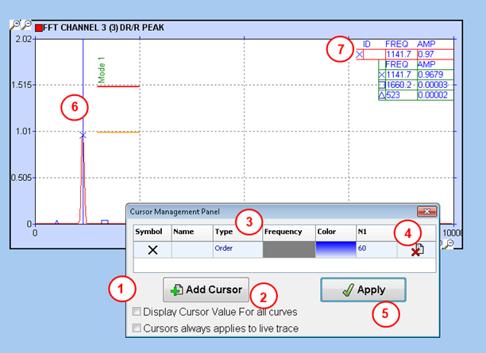This screenshot has height=353, width=486.
Task: Add a new cursor
Action: 206,290
